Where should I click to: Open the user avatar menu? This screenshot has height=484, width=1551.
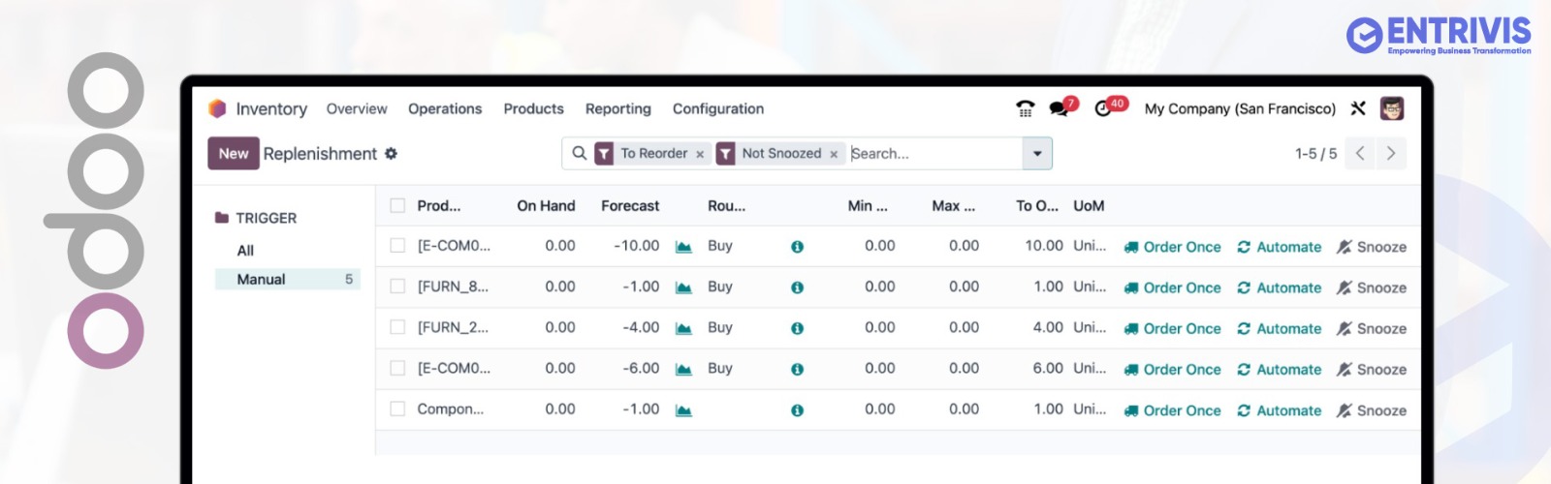pos(1392,108)
